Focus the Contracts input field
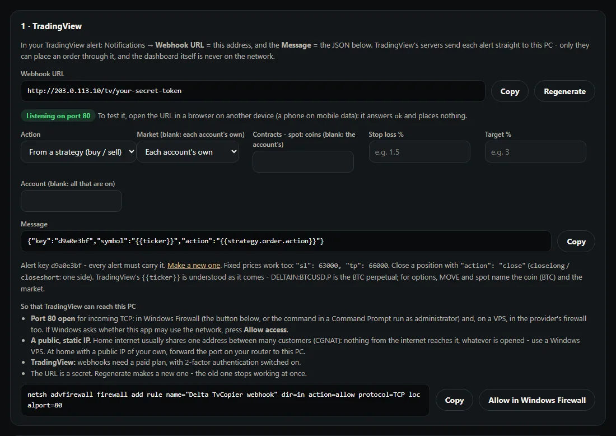 click(304, 161)
